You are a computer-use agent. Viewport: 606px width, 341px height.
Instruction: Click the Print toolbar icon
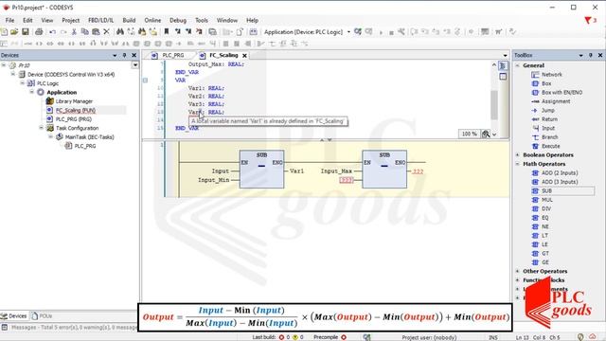point(39,31)
